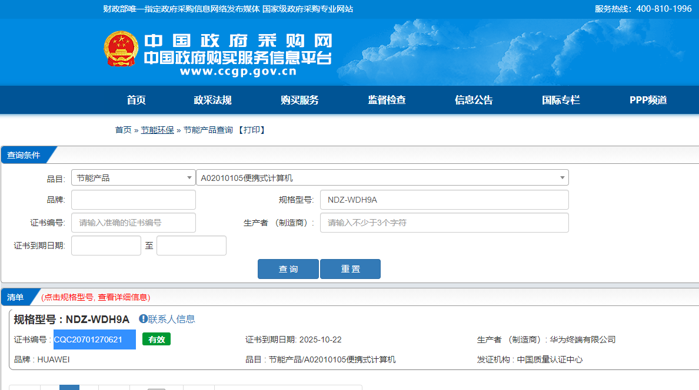Image resolution: width=699 pixels, height=390 pixels.
Task: Open the 监督检查 navigation item
Action: (387, 100)
